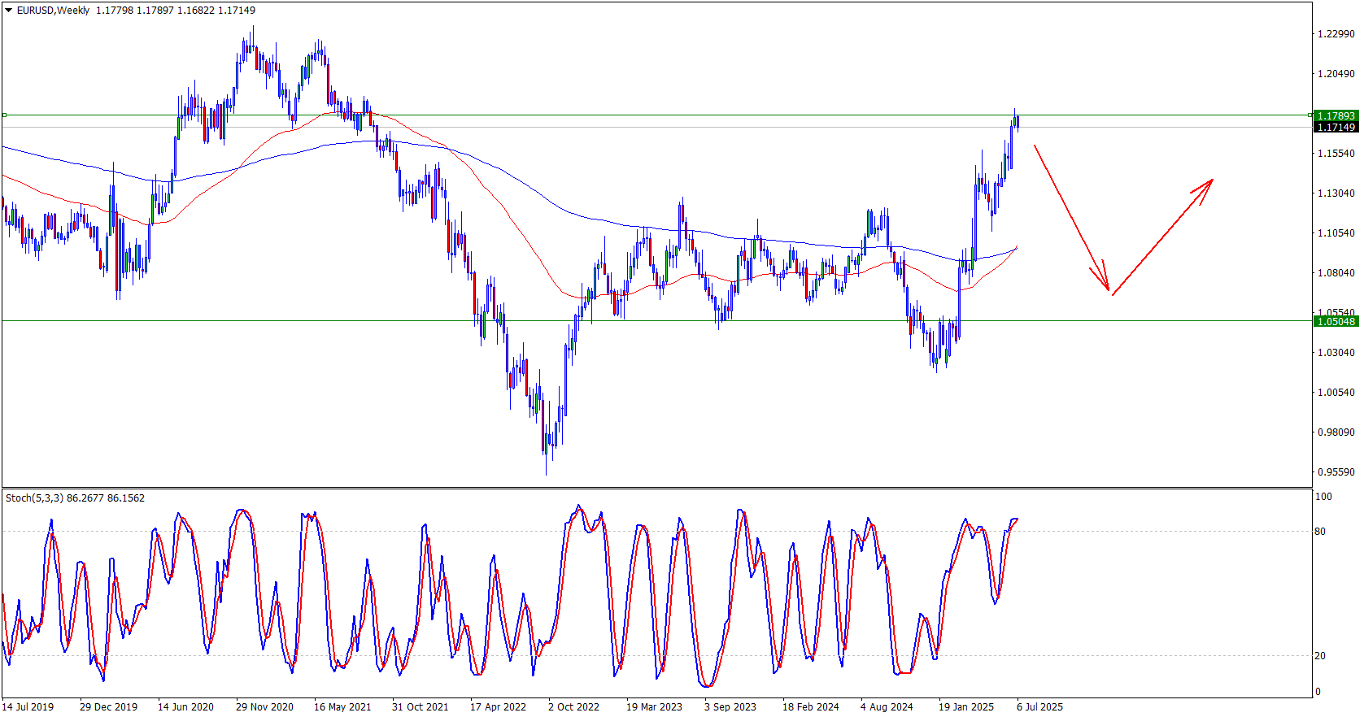The width and height of the screenshot is (1364, 717).
Task: Click the 6 Jul 2025 date label
Action: click(1039, 706)
